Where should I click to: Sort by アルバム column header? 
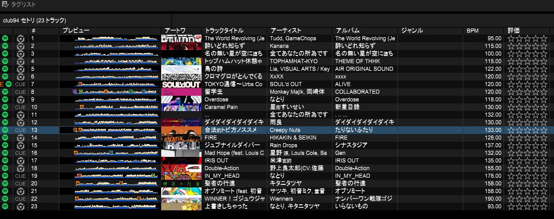coord(365,31)
